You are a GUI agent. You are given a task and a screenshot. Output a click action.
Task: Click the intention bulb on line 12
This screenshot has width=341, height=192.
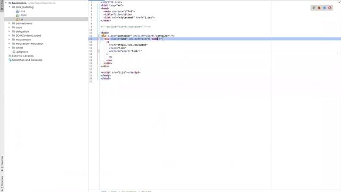[104, 36]
